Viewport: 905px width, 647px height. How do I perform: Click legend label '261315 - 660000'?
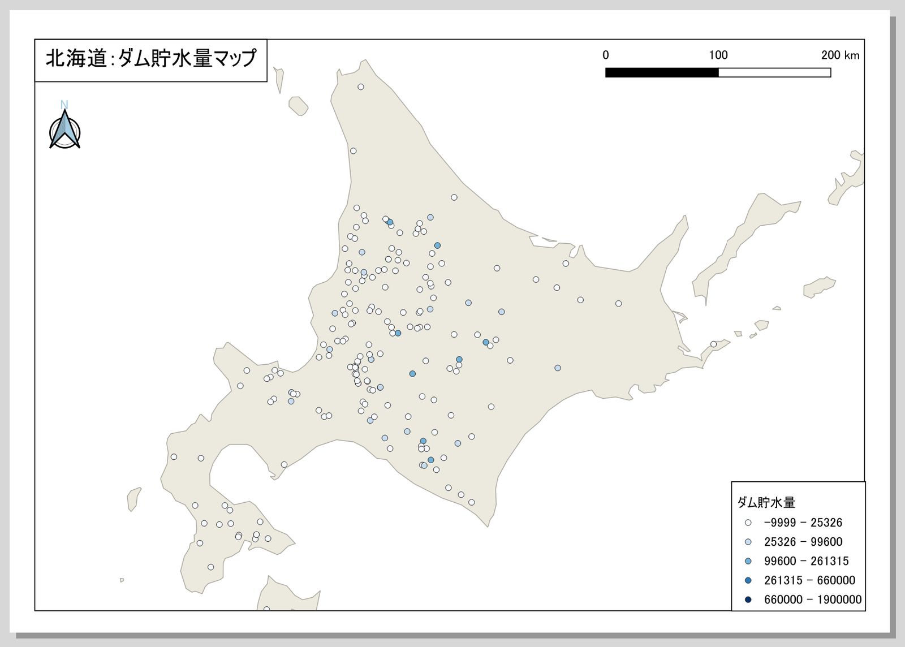810,580
